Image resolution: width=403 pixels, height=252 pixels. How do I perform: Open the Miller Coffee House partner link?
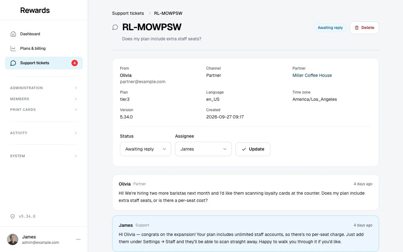[x=312, y=75]
